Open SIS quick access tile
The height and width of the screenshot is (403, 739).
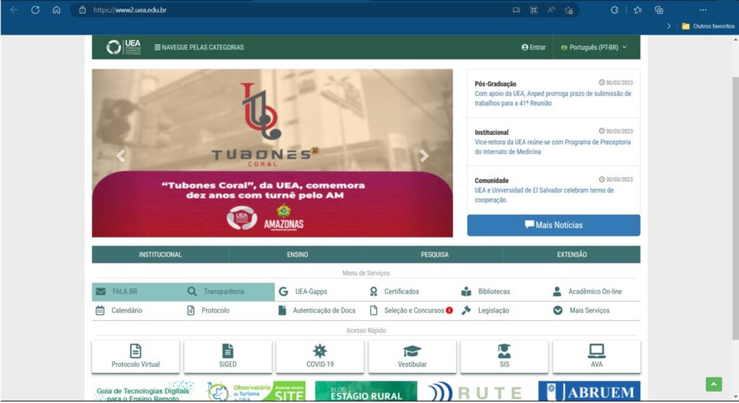(504, 357)
